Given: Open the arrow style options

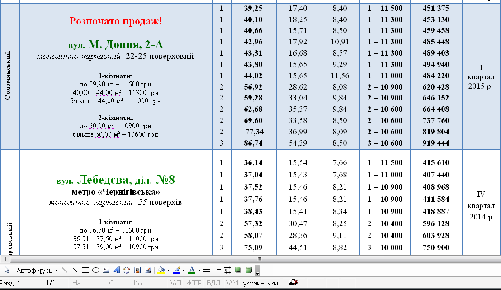Looking at the screenshot, I should [227, 271].
